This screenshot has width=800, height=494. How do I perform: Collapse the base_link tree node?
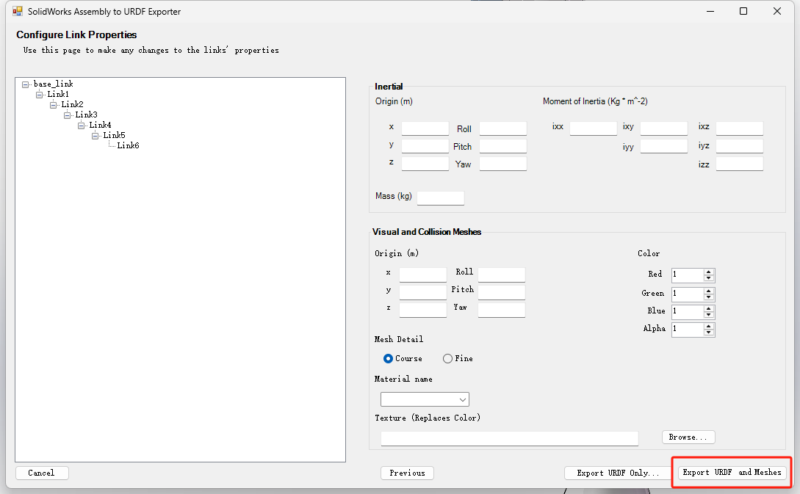(x=26, y=84)
